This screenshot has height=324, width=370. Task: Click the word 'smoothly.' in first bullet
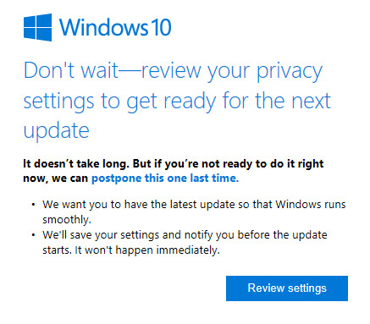(x=67, y=219)
